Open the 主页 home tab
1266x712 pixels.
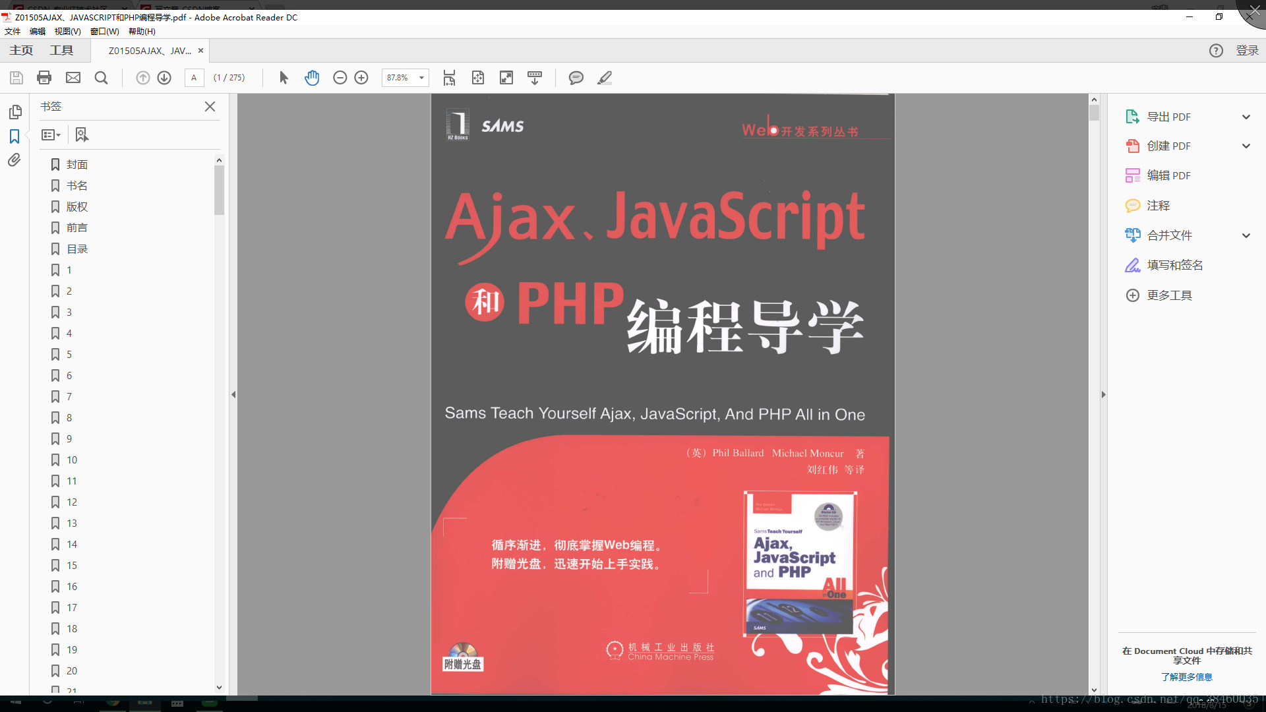[21, 50]
